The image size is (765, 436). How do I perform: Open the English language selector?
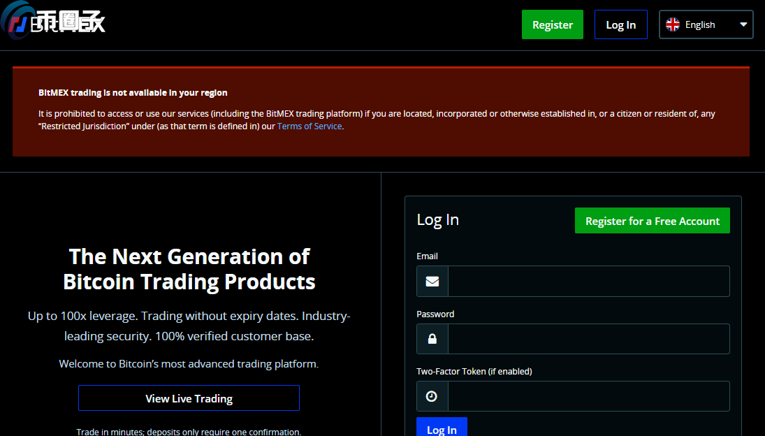click(x=706, y=24)
